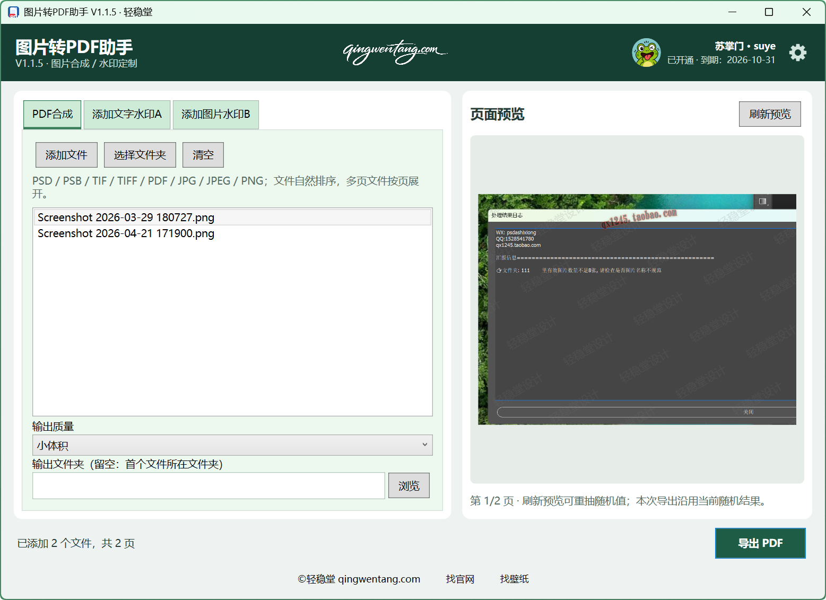Select Screenshot 2026-03-29 180727.png in list
Image resolution: width=826 pixels, height=600 pixels.
point(232,218)
